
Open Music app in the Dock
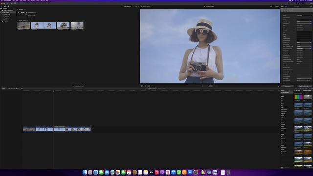156,172
